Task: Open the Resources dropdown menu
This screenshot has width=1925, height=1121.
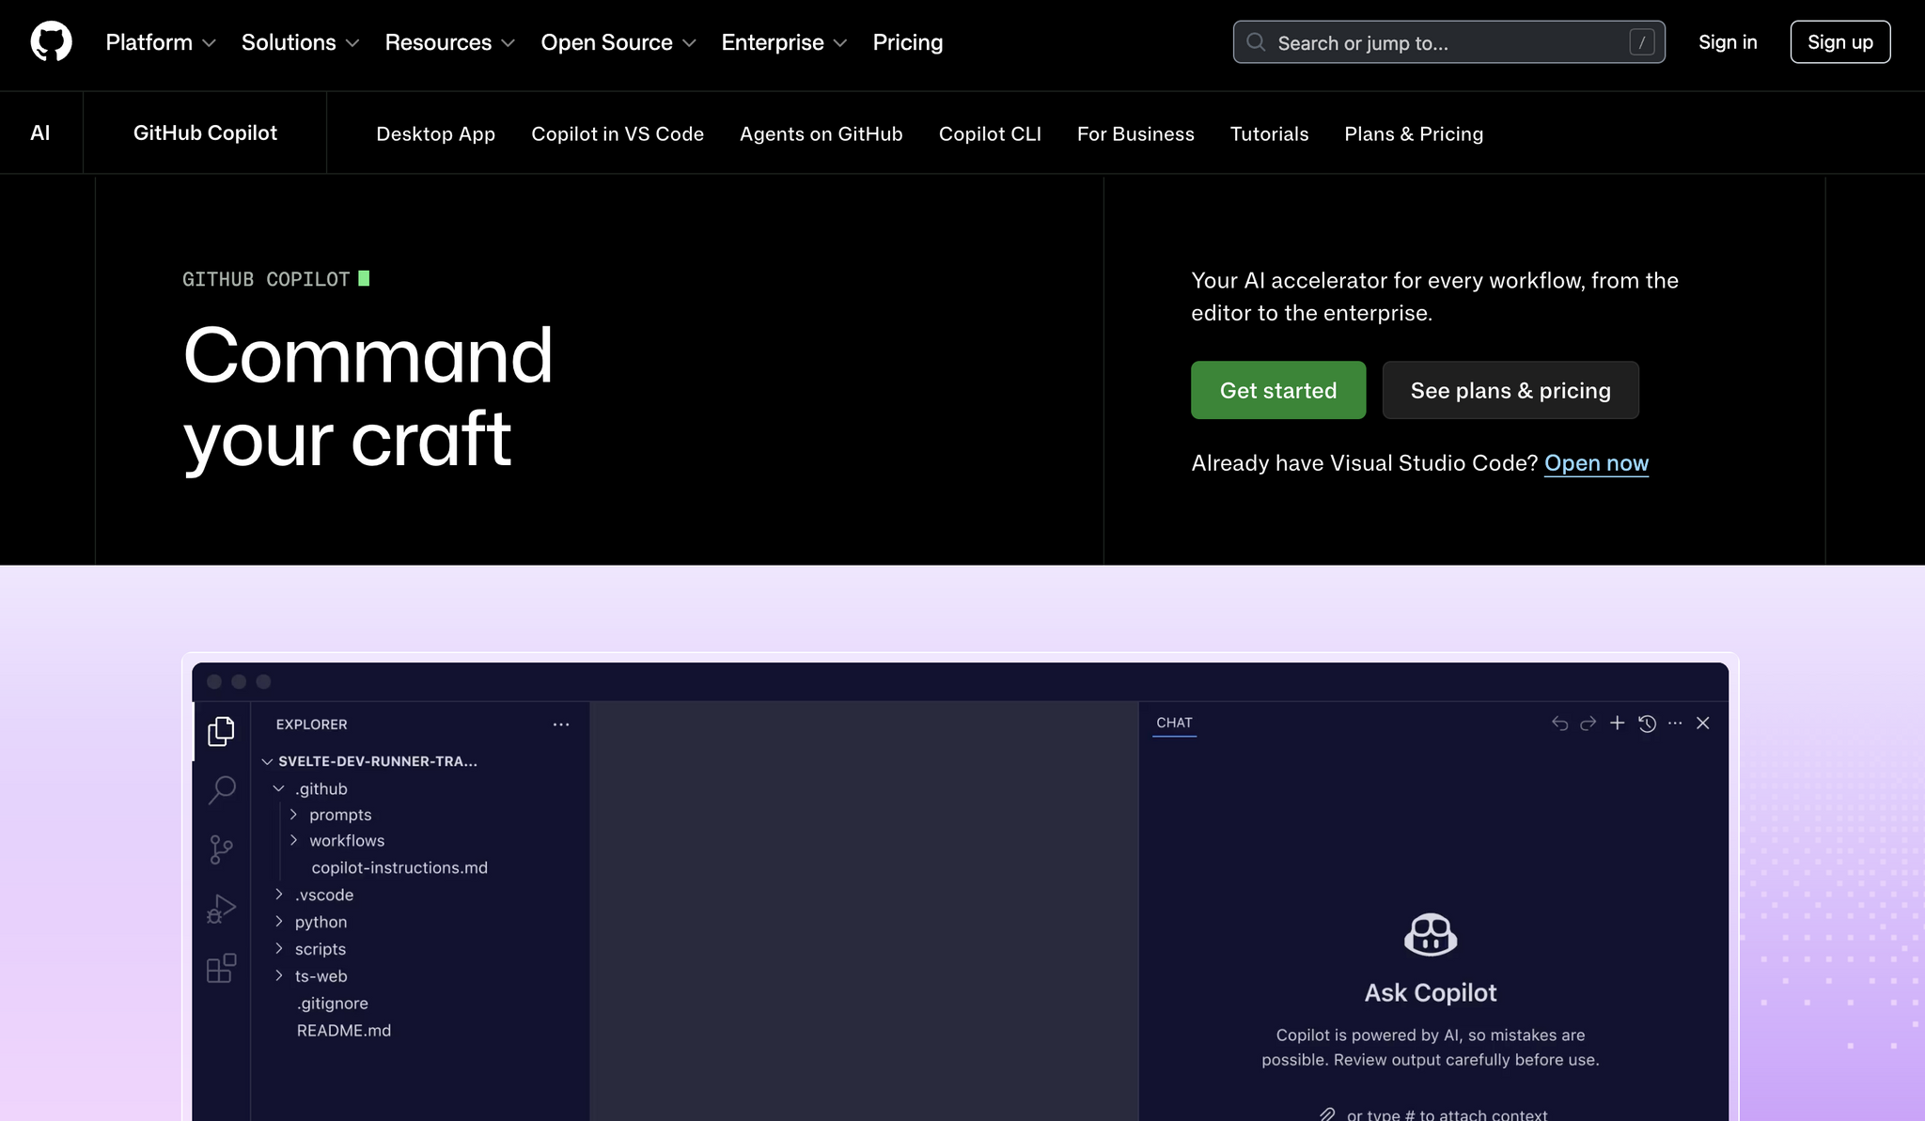Action: 449,42
